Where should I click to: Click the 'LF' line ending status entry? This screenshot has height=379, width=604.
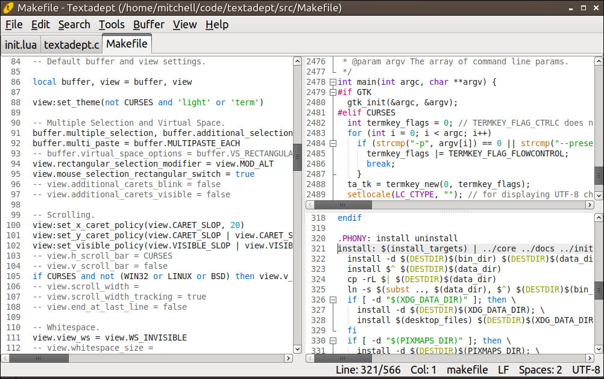click(503, 370)
